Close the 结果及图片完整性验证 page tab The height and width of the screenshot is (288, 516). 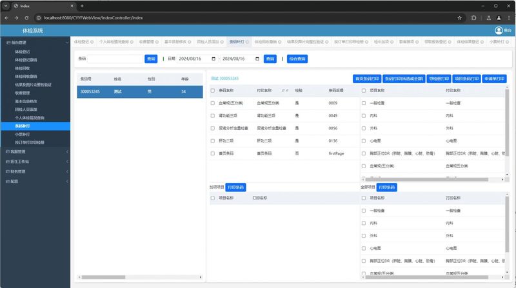click(327, 42)
